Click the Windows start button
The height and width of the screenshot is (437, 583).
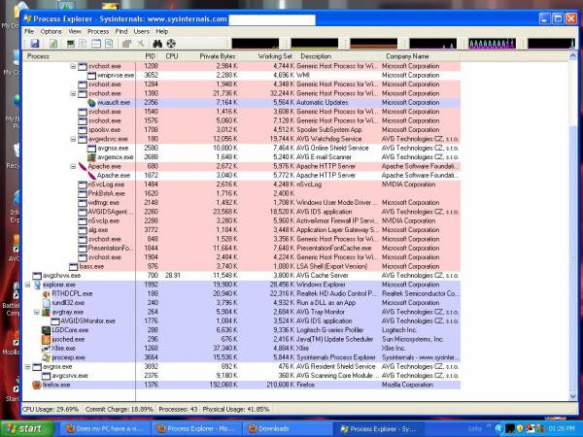coord(27,428)
